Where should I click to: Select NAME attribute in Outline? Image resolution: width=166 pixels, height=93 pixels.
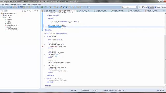point(9,27)
